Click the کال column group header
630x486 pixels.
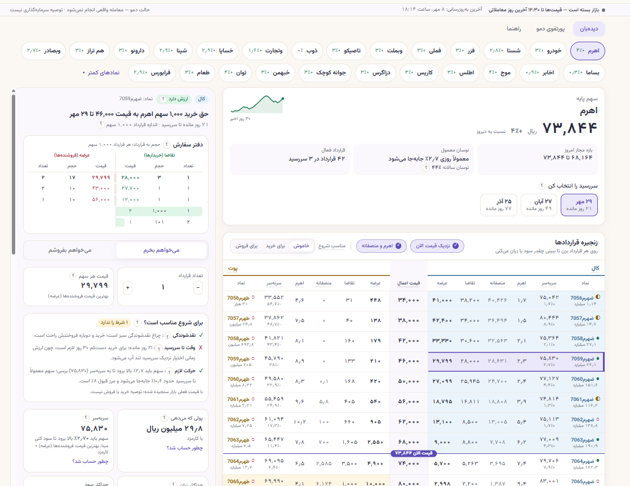point(595,268)
